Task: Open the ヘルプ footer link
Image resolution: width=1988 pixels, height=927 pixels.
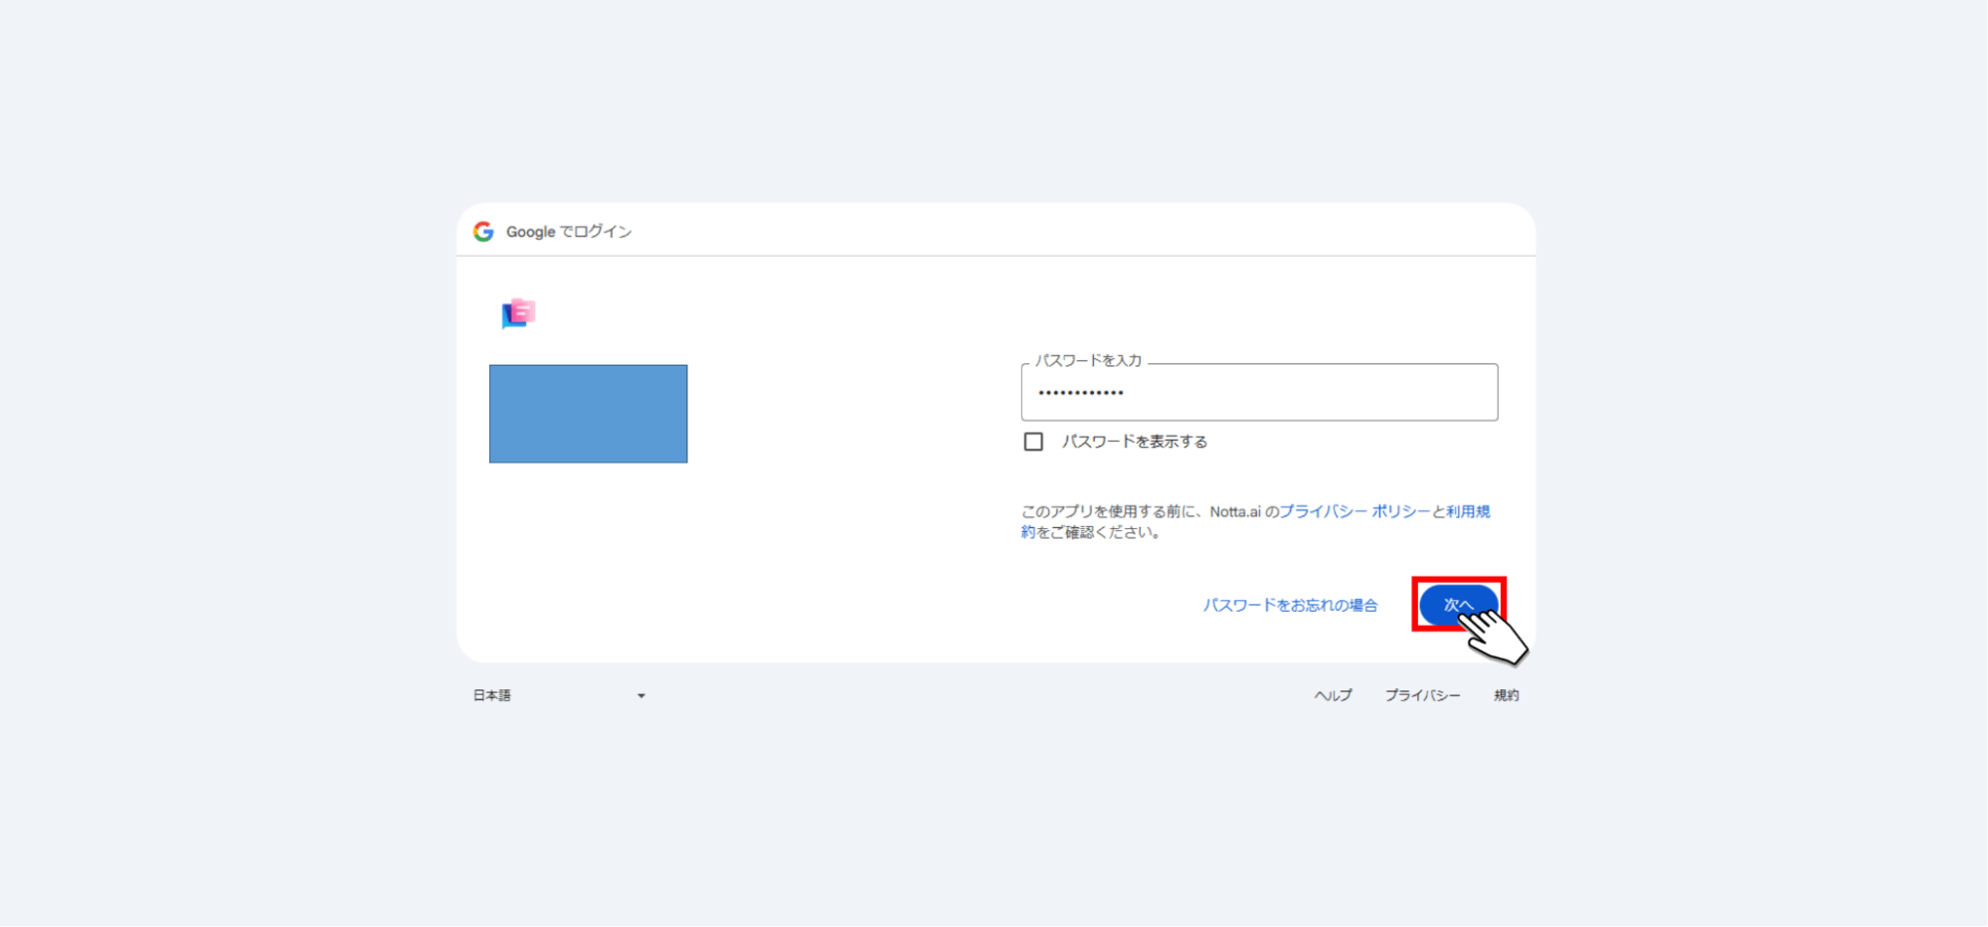Action: point(1333,695)
